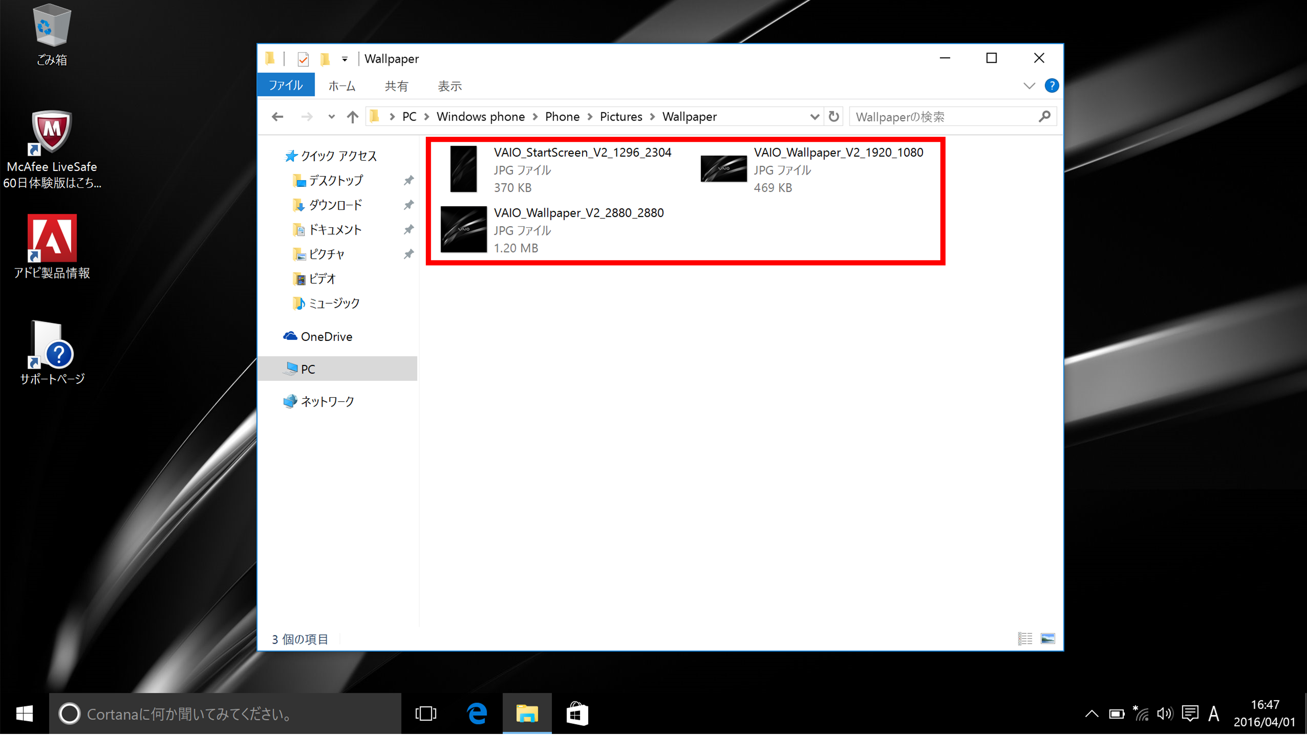Screen dimensions: 1307x735
Task: Open the volume control tray icon
Action: (x=1165, y=714)
